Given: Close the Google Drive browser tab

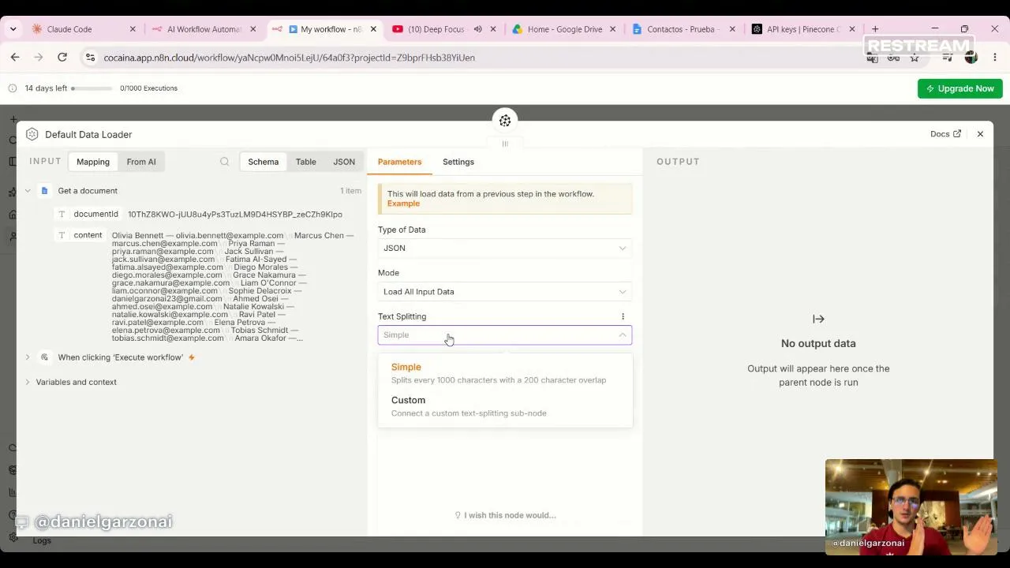Looking at the screenshot, I should pyautogui.click(x=612, y=29).
